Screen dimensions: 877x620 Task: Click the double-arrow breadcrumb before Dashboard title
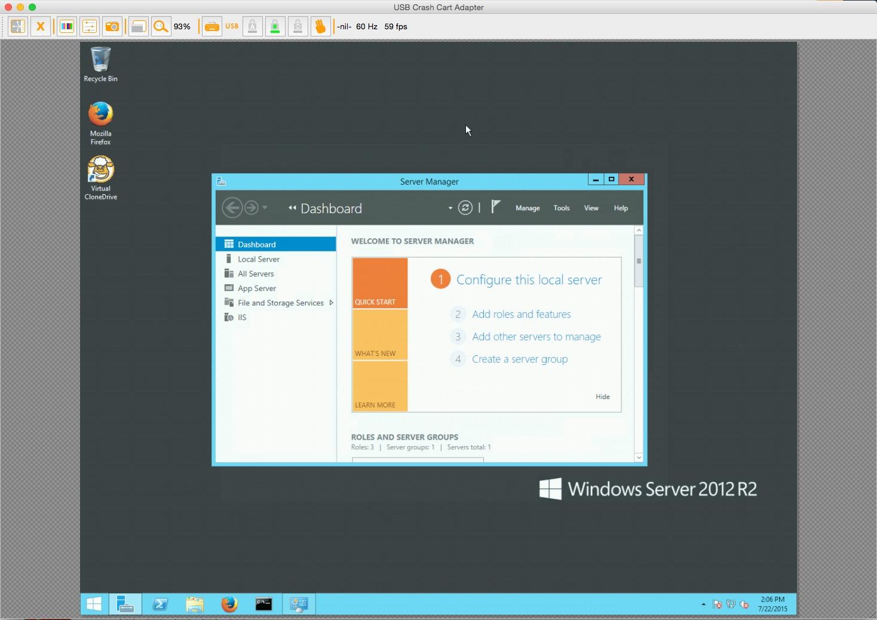click(292, 208)
